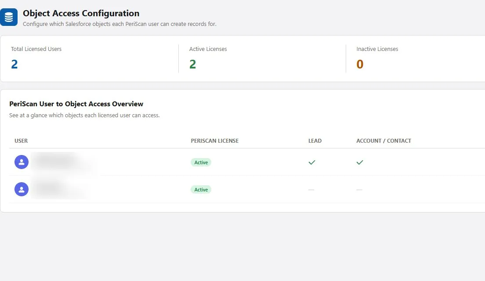Click the second user's Active license badge
Image resolution: width=485 pixels, height=281 pixels.
tap(201, 190)
